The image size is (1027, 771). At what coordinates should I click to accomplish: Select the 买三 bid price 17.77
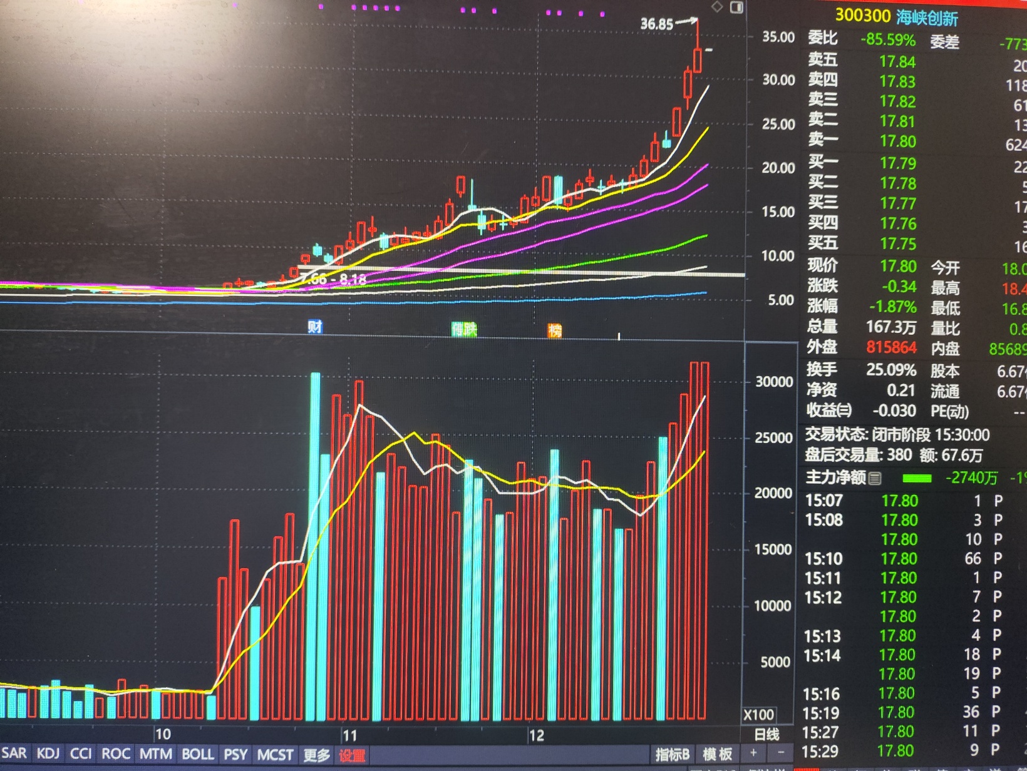(x=898, y=203)
